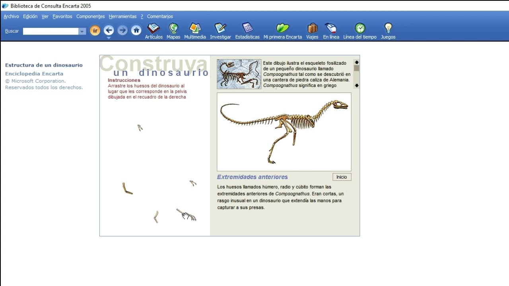
Task: Open the Viajes suitcase icon
Action: tap(312, 28)
